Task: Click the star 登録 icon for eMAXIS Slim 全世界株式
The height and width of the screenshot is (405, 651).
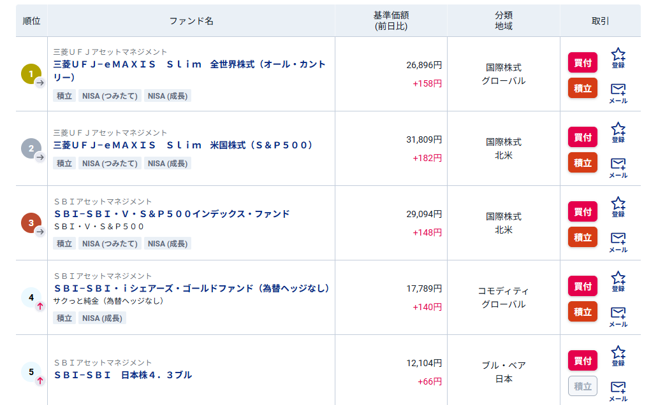Action: 618,58
